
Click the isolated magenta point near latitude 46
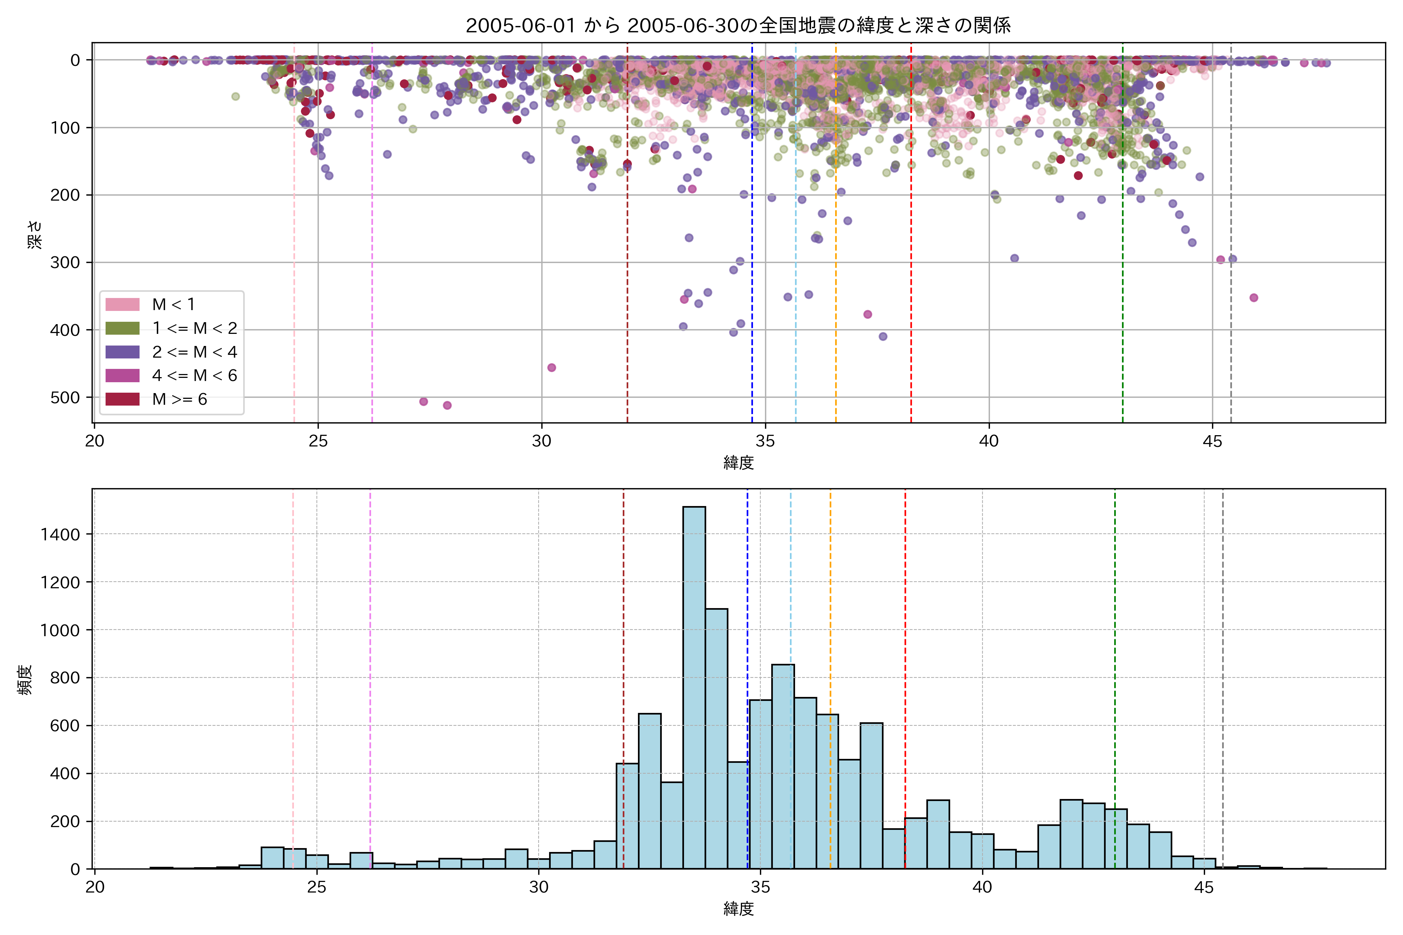[x=1254, y=298]
